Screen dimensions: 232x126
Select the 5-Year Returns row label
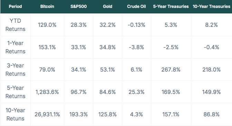click(16, 92)
